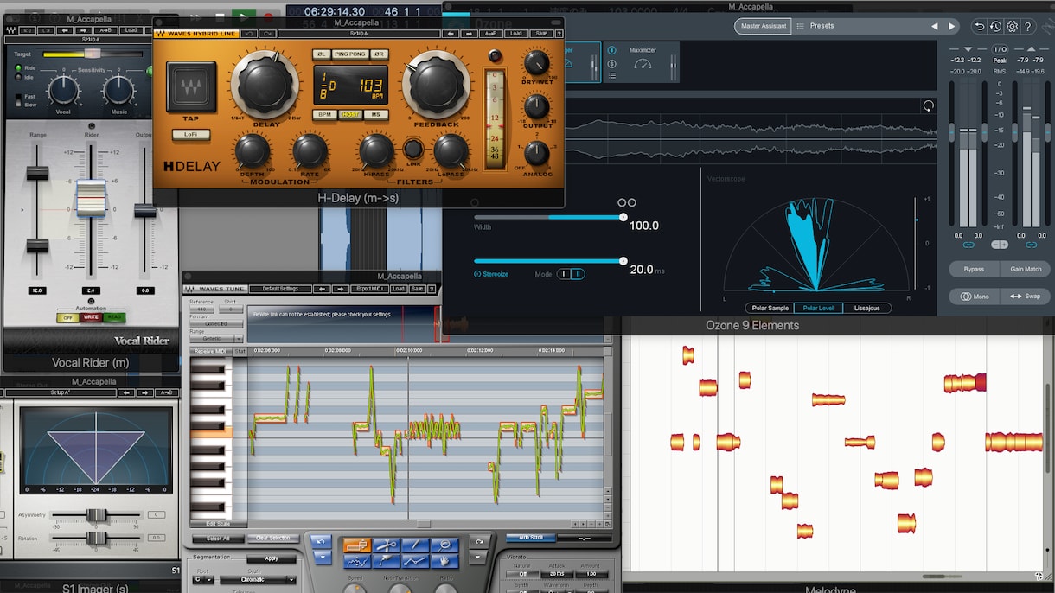Click Swap channels in Ozone
Screen dimensions: 1055x593
click(x=1026, y=296)
